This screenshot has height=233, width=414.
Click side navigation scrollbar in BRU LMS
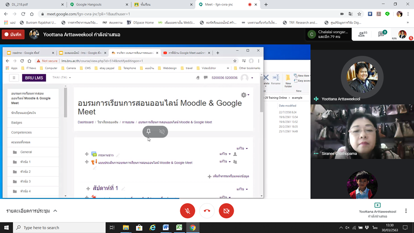66,103
